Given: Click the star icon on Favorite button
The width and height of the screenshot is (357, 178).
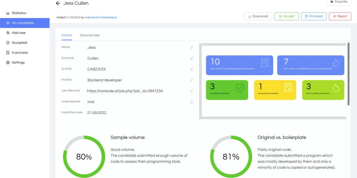Looking at the screenshot, I should click(x=332, y=2).
